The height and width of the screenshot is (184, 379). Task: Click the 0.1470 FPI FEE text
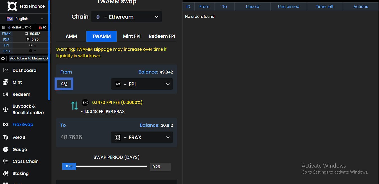117,103
